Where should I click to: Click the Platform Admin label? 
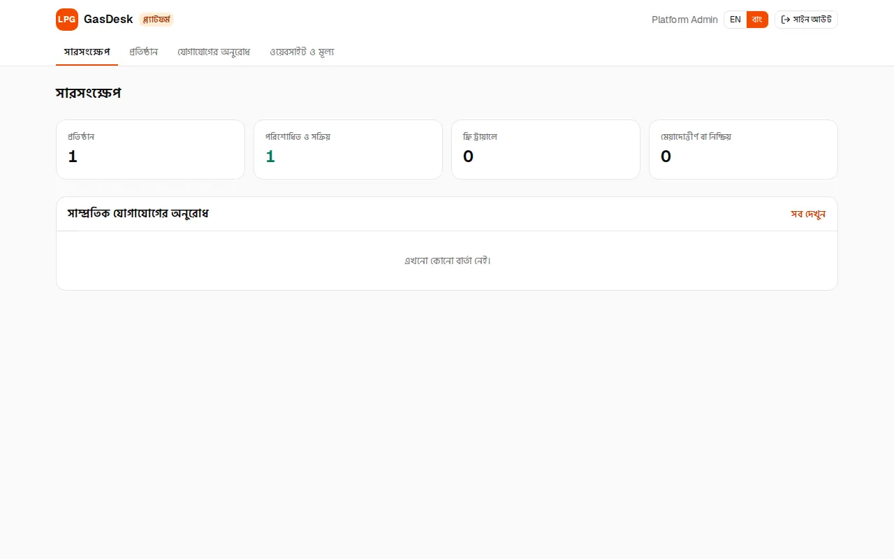(684, 20)
